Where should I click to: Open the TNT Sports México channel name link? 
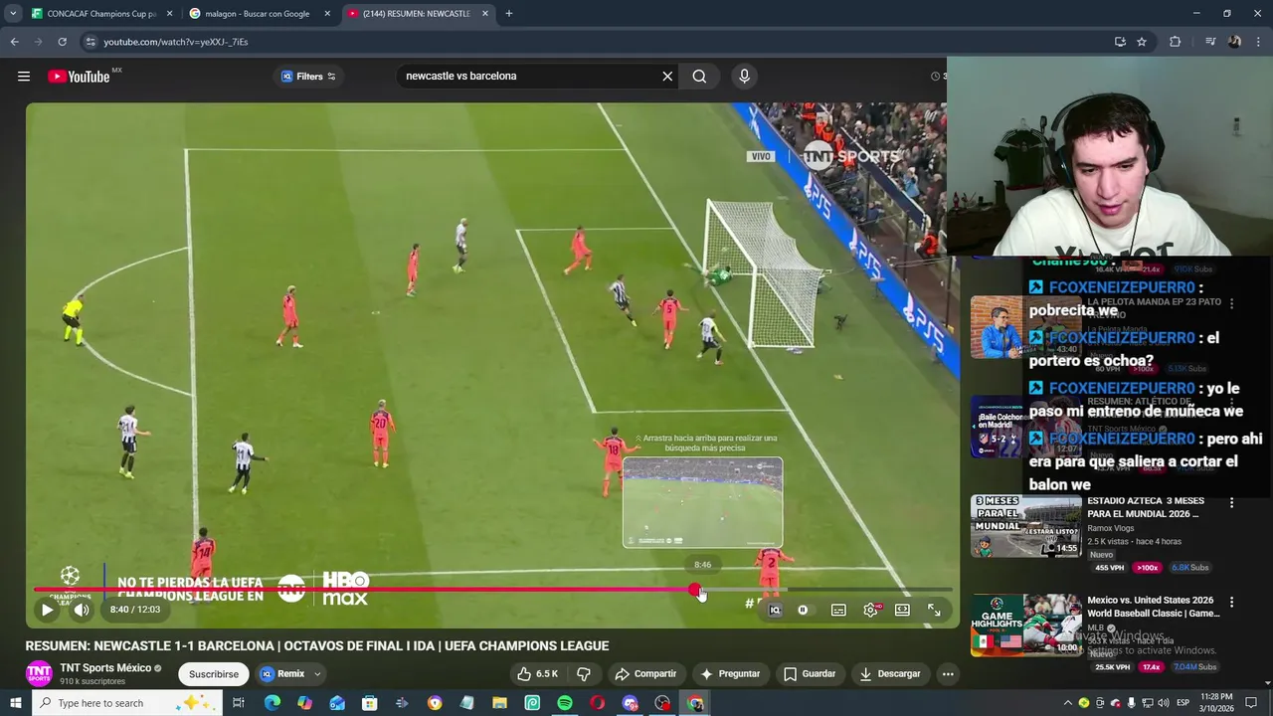point(105,668)
